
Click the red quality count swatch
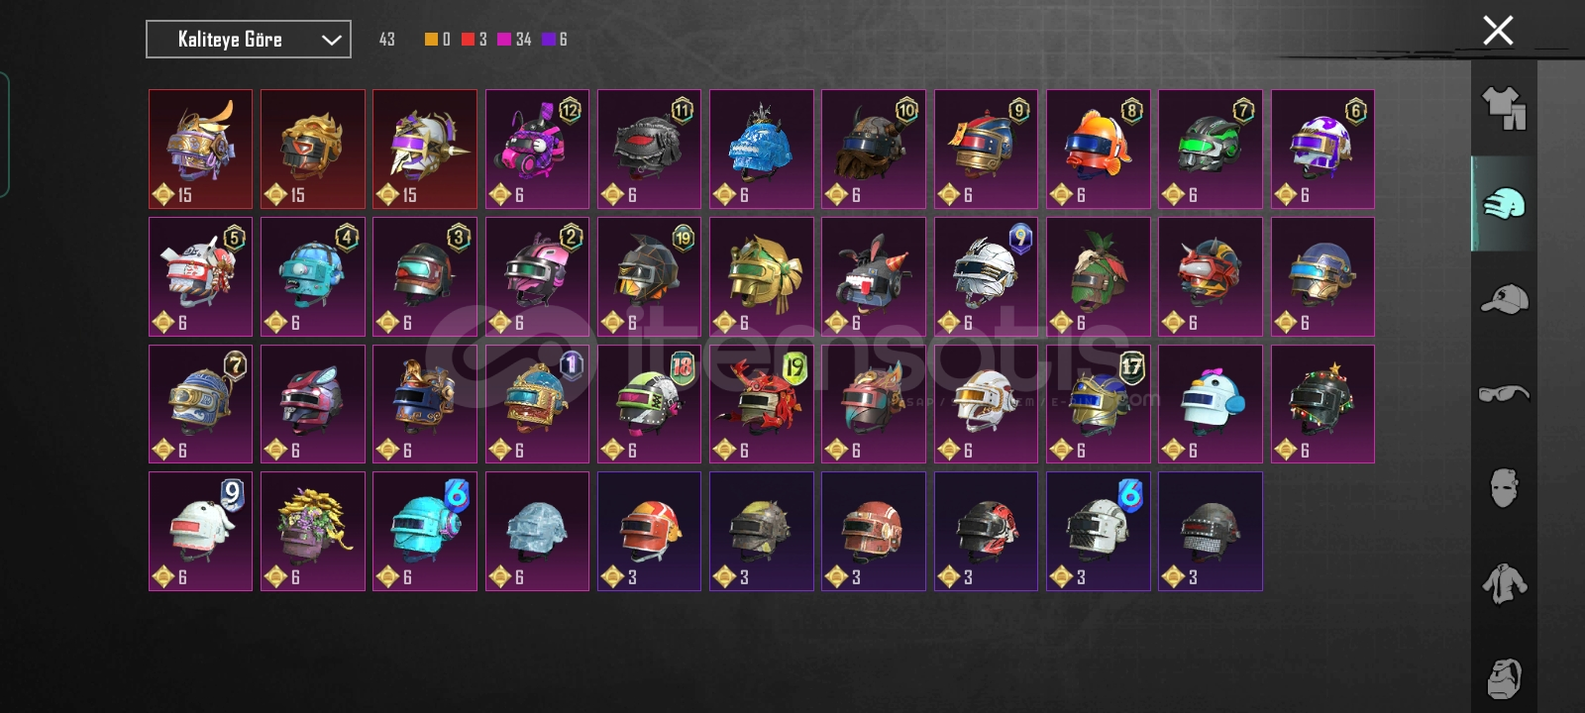[468, 40]
